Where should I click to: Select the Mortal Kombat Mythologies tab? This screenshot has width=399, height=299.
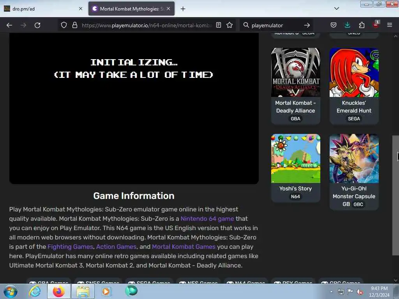tap(132, 9)
